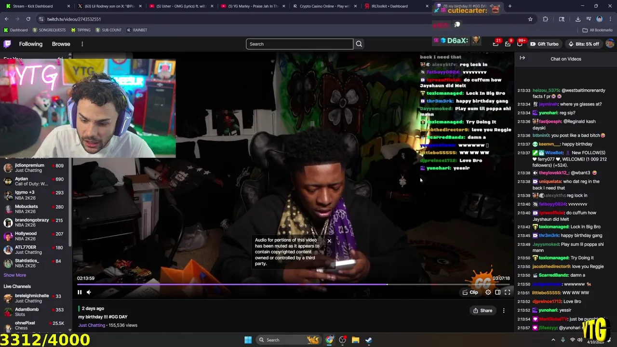Click the magnifier search button
The height and width of the screenshot is (347, 617).
[x=359, y=44]
